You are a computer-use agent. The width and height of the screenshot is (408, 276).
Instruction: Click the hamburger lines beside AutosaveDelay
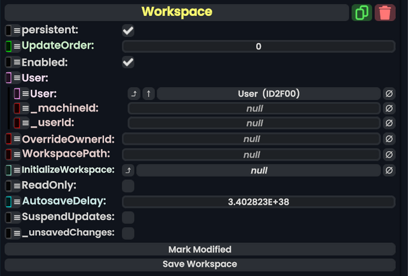coord(17,201)
